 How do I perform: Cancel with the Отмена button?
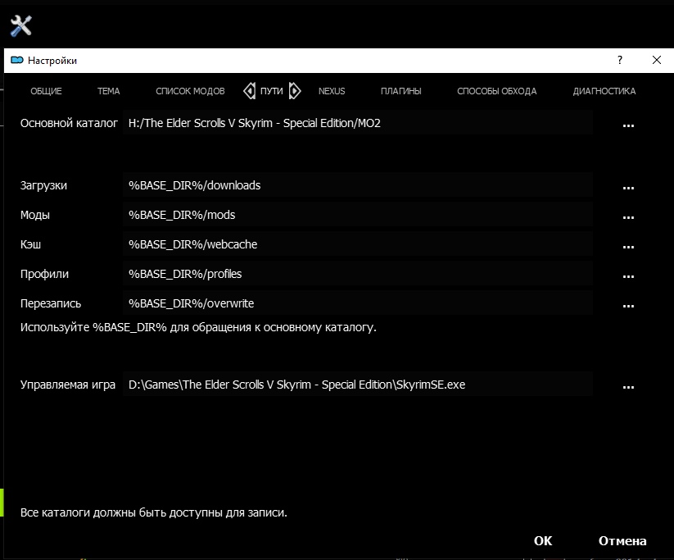(x=622, y=540)
